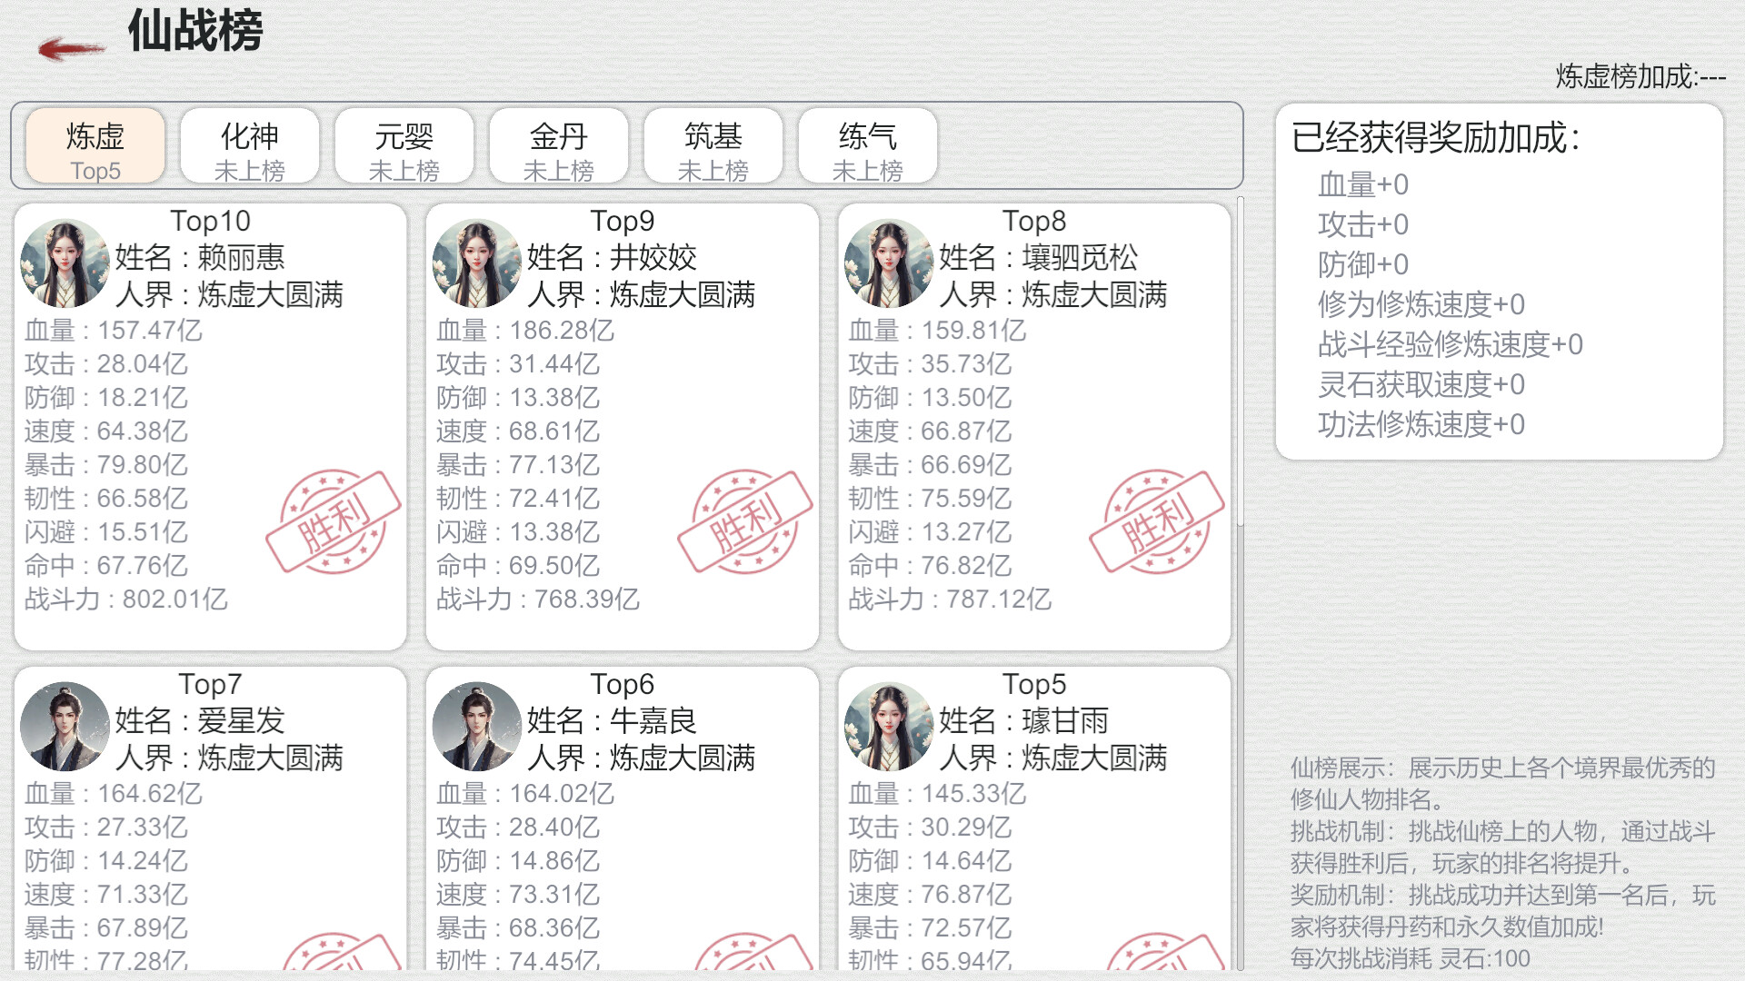Click 赖丽惠's avatar portrait on Top10 card

tap(64, 263)
